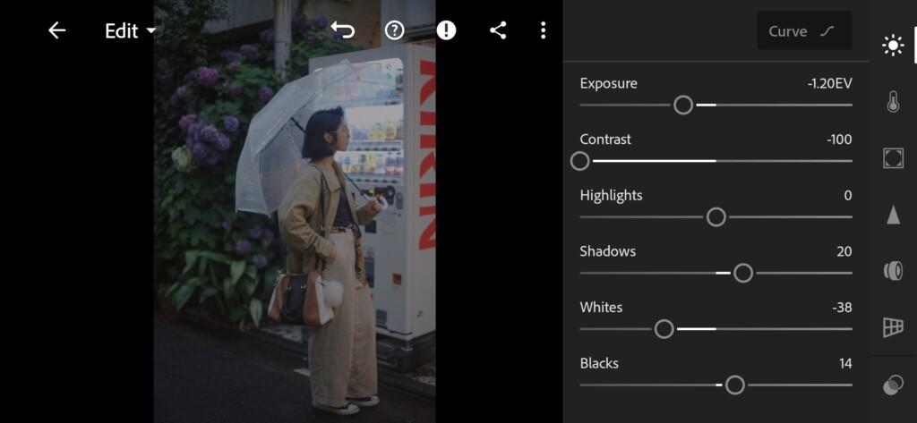
Task: Click the Whites slider handle
Action: (x=664, y=329)
